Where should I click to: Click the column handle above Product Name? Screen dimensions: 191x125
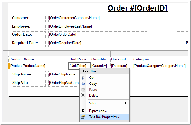(39, 53)
